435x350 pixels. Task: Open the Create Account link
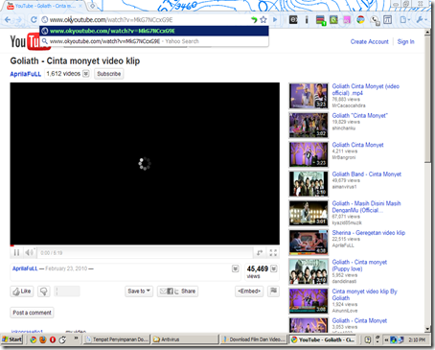click(x=370, y=42)
